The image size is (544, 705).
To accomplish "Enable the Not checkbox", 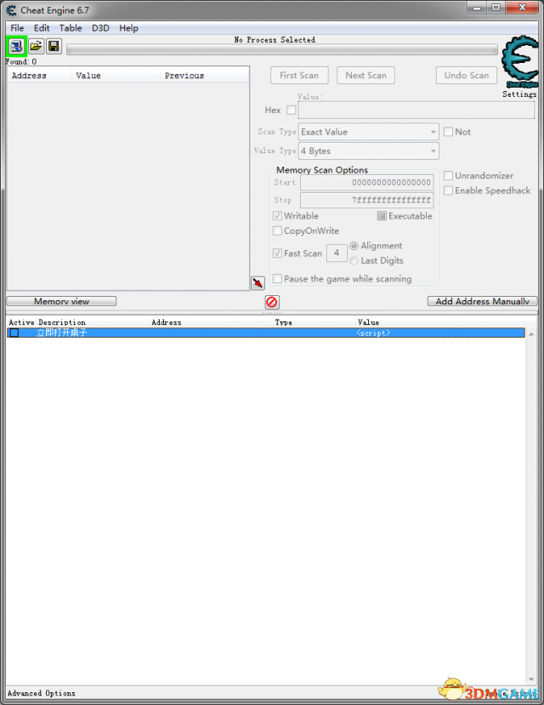I will coord(448,132).
